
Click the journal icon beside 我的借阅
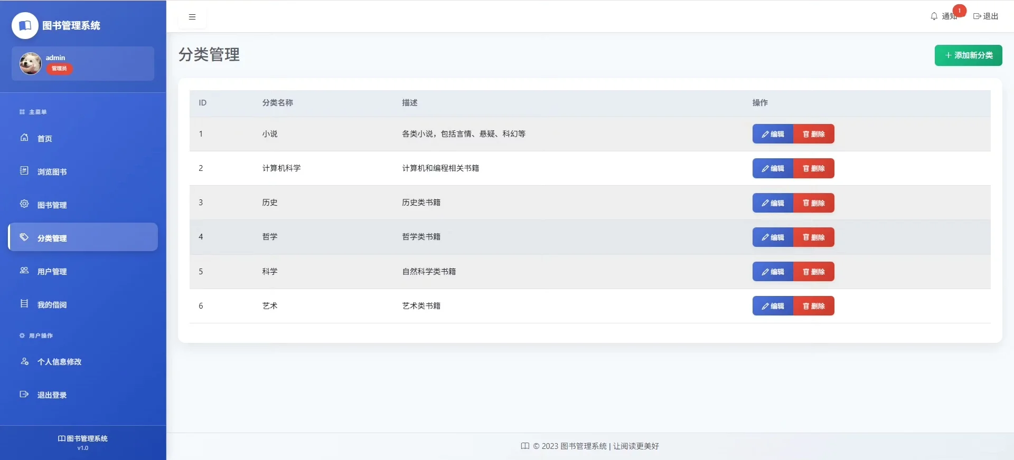point(24,304)
